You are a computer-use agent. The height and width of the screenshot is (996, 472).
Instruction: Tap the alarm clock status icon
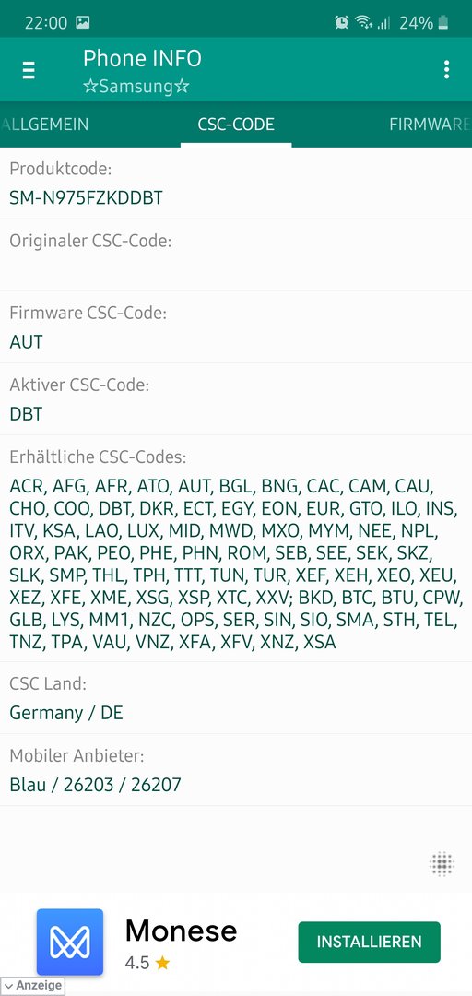point(341,23)
